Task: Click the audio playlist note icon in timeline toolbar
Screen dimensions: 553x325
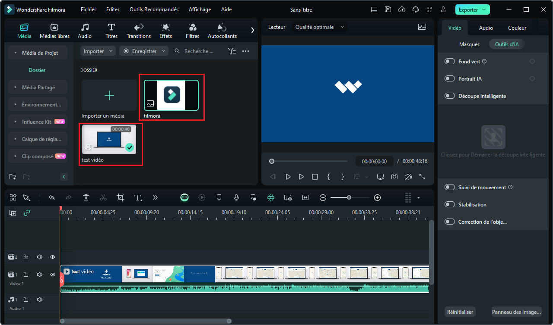Action: point(254,197)
